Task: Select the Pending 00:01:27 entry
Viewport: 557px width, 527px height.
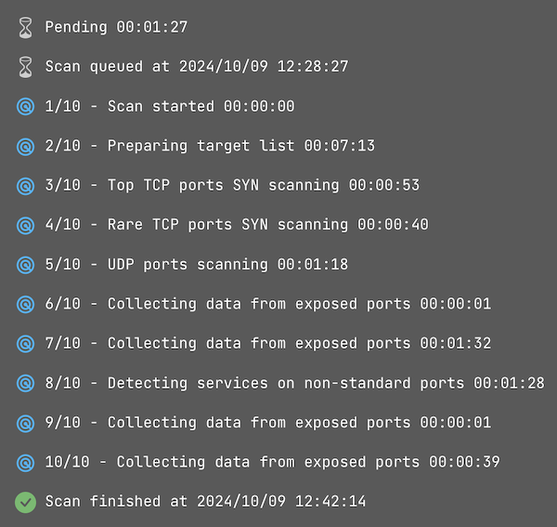Action: click(x=117, y=27)
